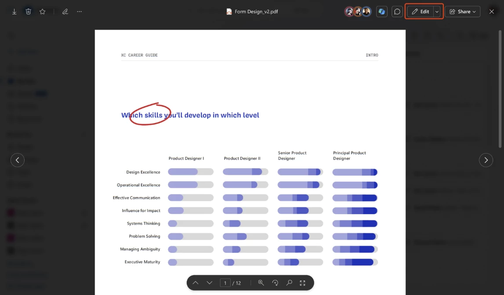Image resolution: width=504 pixels, height=295 pixels.
Task: Download the file using the download icon
Action: coord(14,11)
